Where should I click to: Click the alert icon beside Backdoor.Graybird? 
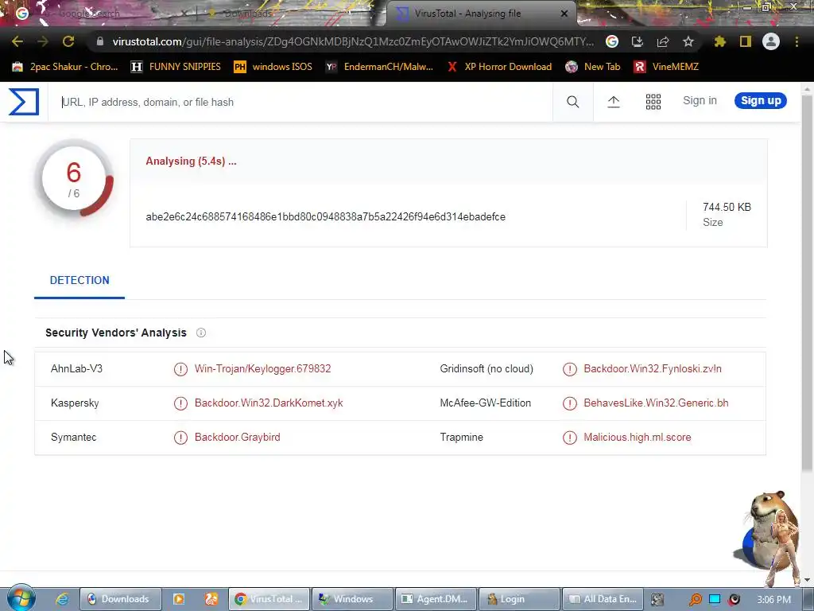(x=180, y=438)
